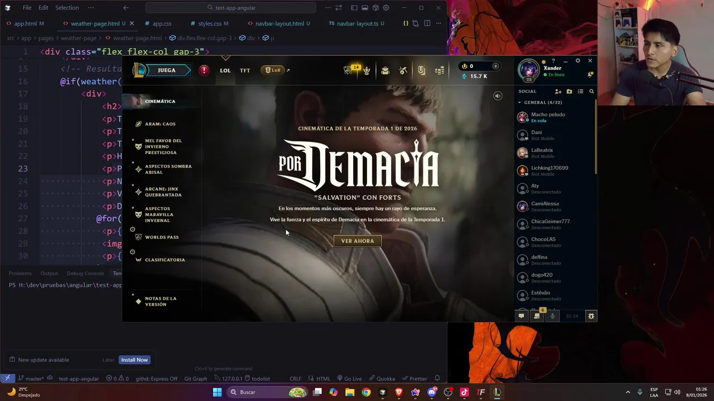Open the 'En línea' status dropdown
Screen dimensions: 714x401
pos(554,75)
